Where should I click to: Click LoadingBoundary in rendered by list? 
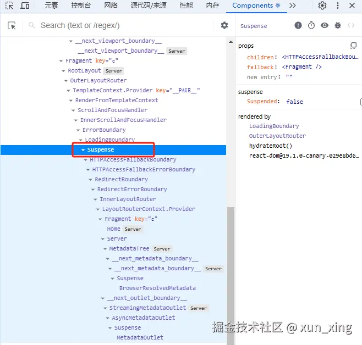[274, 126]
